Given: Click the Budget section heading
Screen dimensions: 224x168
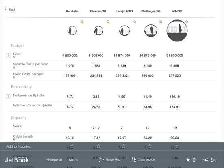Looking at the screenshot, I should [x=17, y=46].
